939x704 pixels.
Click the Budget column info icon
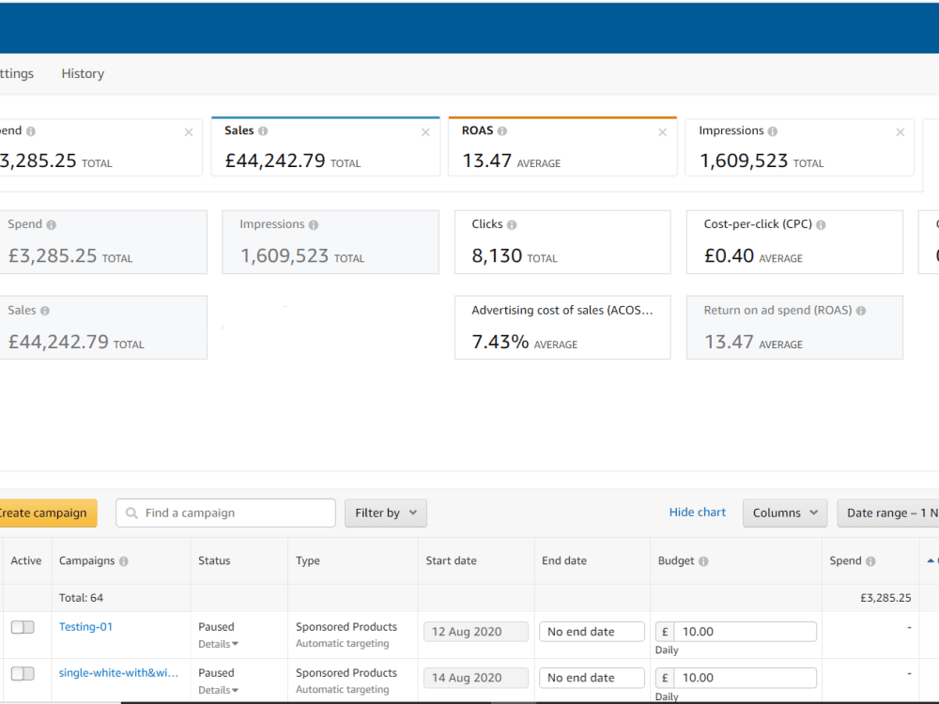[x=703, y=561]
